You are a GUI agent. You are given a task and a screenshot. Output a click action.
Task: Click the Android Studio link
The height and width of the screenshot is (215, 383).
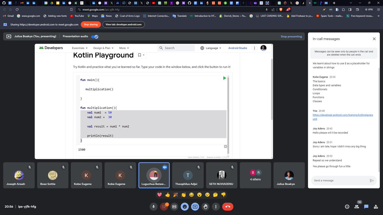click(x=237, y=48)
